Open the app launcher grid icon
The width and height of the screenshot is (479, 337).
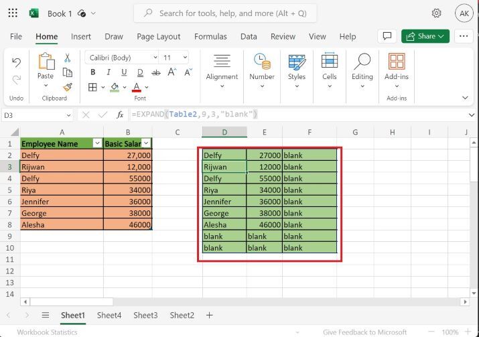click(13, 13)
